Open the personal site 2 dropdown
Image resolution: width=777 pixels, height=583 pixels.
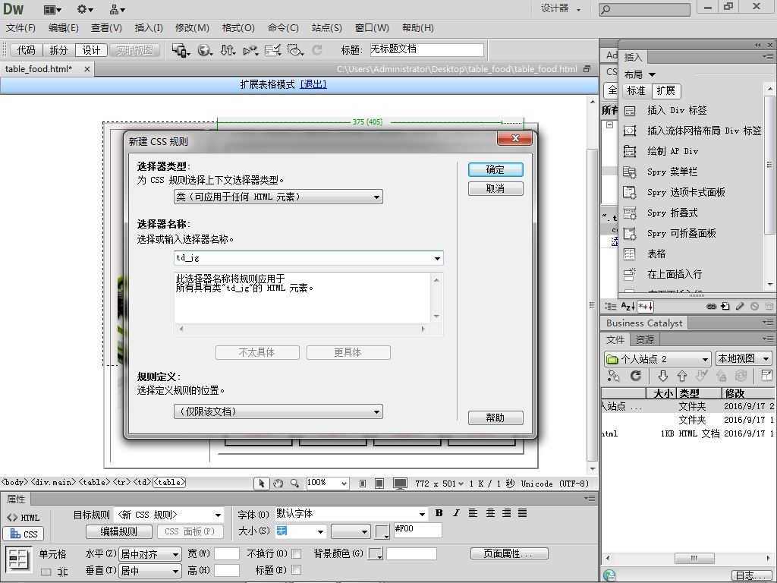(658, 359)
